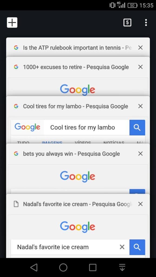This screenshot has height=277, width=156.
Task: Close the 1000+ excuses to retire tab
Action: click(x=141, y=67)
